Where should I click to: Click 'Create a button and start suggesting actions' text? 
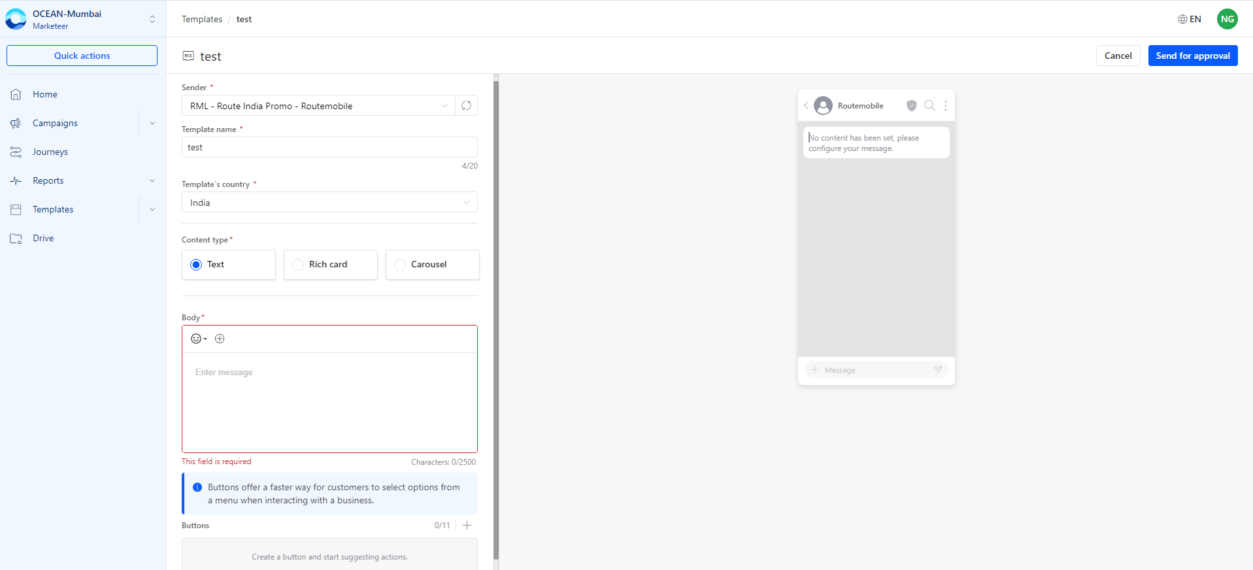329,557
